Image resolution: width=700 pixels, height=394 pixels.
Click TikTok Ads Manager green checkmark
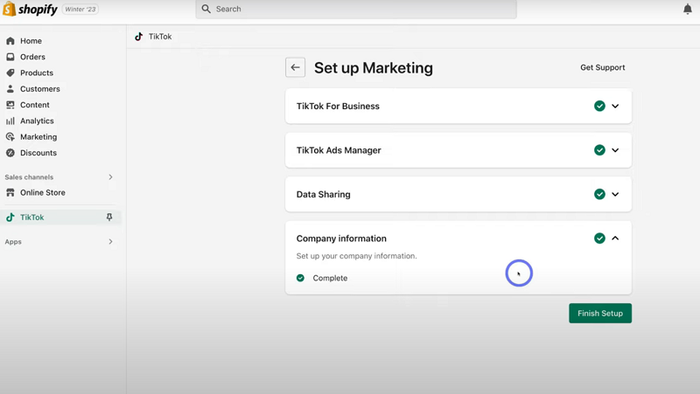[x=599, y=150]
